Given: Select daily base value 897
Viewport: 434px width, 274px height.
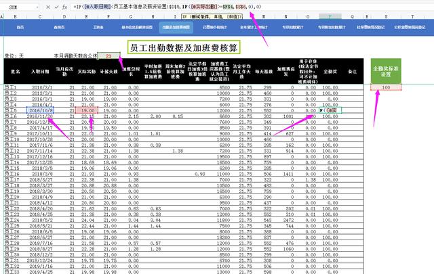Looking at the screenshot, I should [x=264, y=156].
